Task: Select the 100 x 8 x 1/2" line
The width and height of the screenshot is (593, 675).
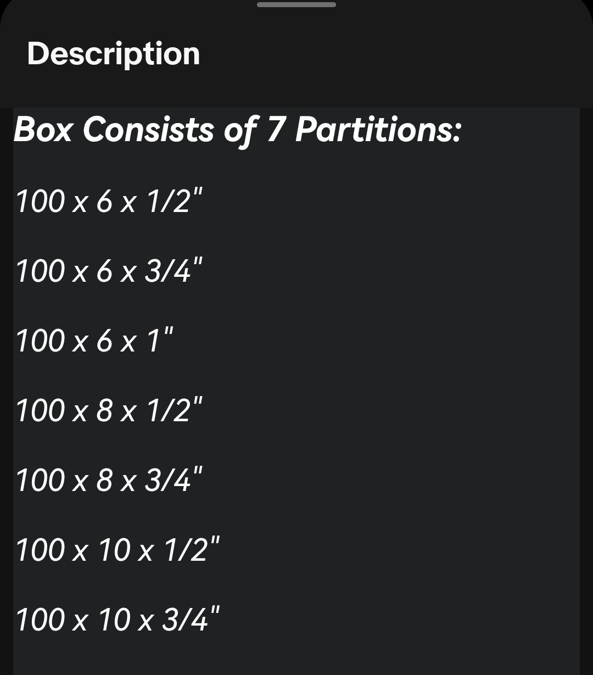Action: click(x=109, y=410)
